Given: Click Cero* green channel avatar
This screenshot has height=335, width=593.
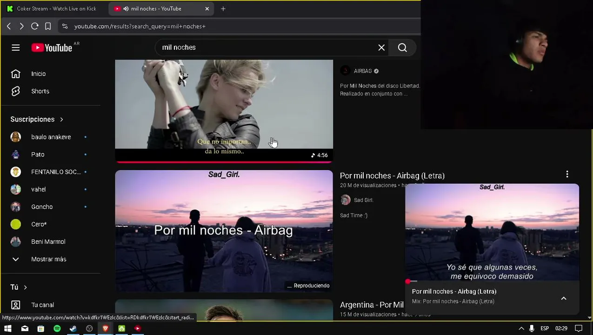Looking at the screenshot, I should (x=16, y=224).
